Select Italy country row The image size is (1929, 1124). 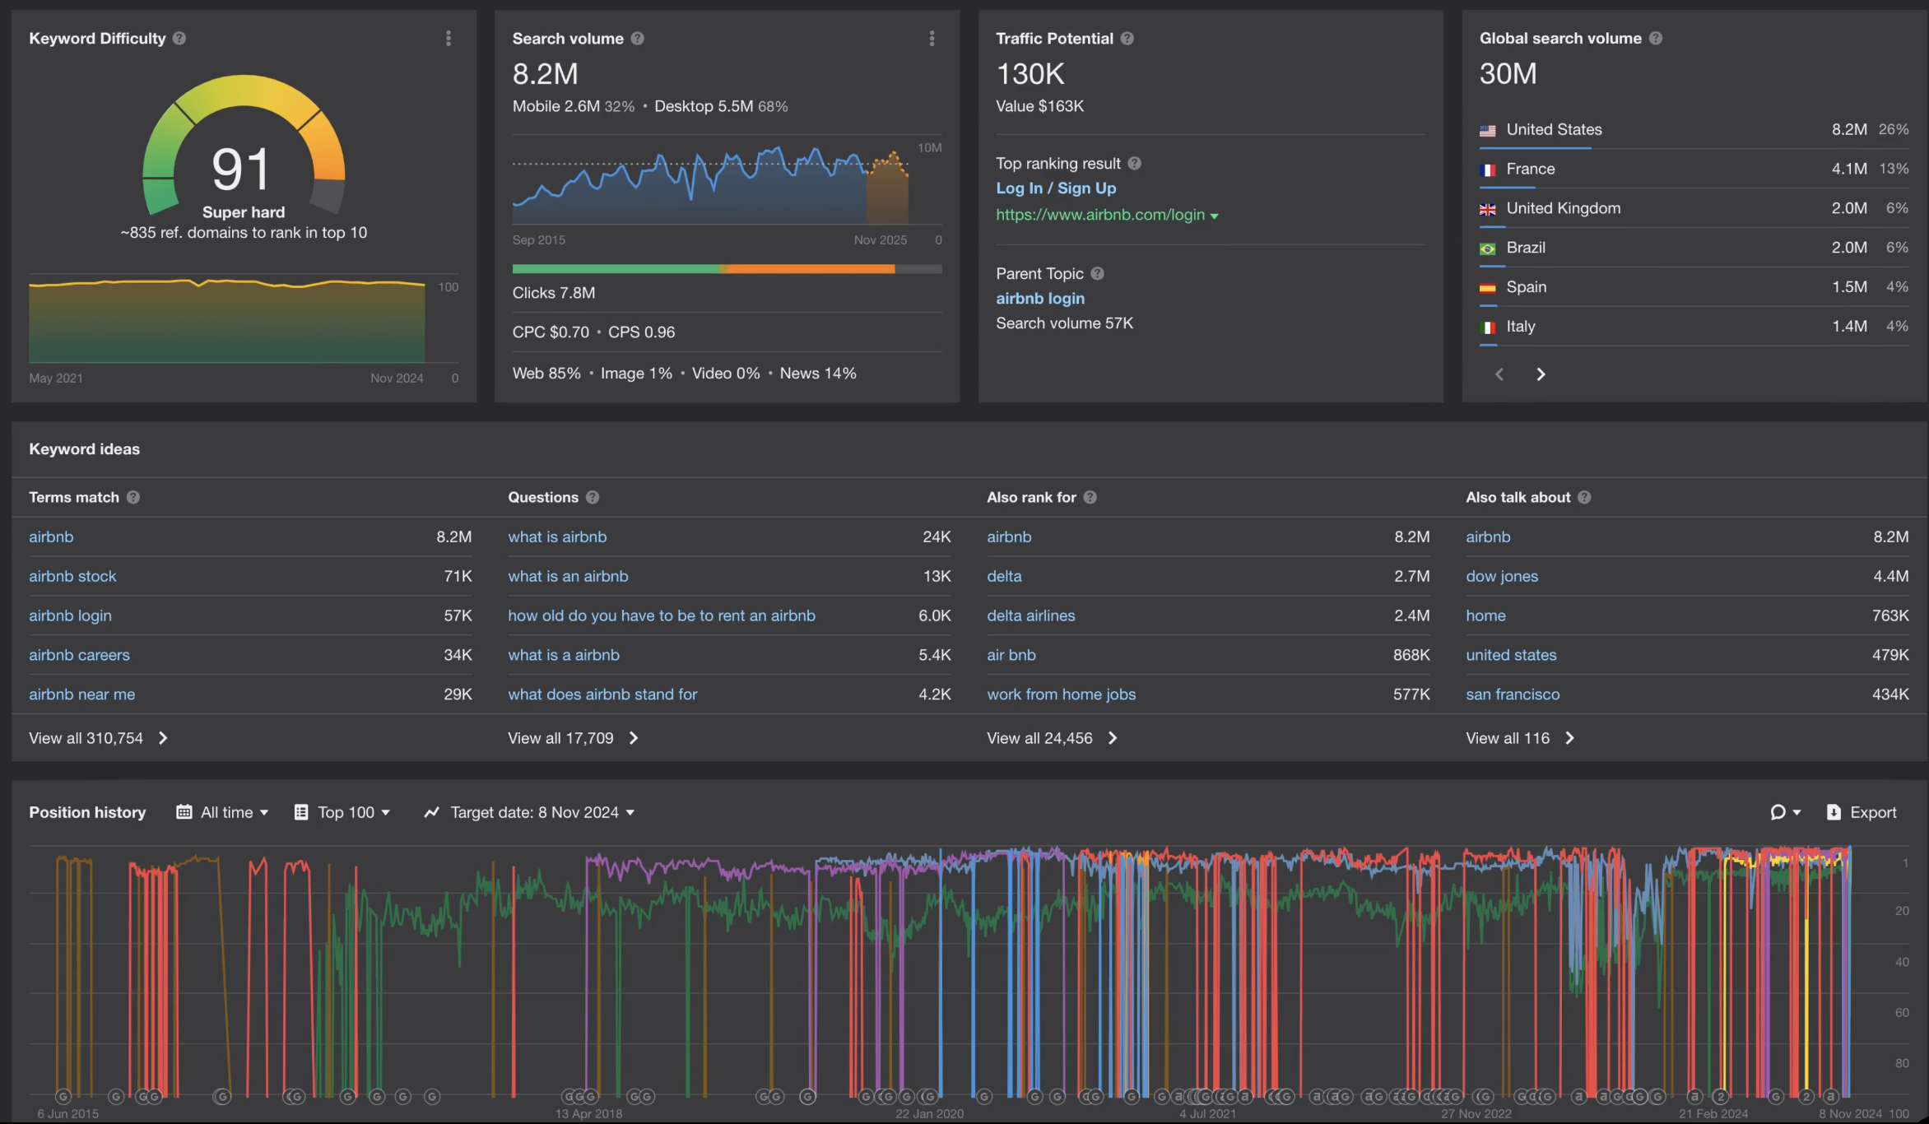(x=1694, y=327)
